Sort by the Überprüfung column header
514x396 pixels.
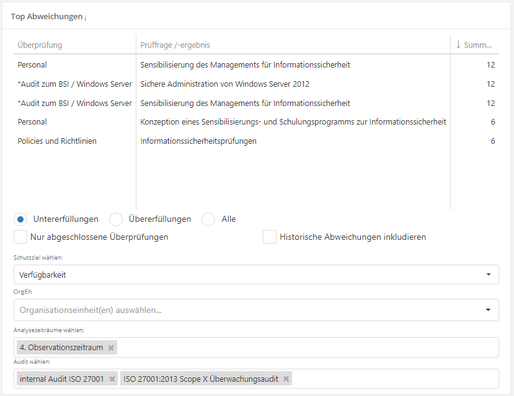point(40,45)
